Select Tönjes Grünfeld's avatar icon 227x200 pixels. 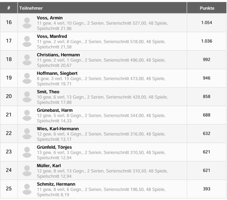pyautogui.click(x=27, y=152)
